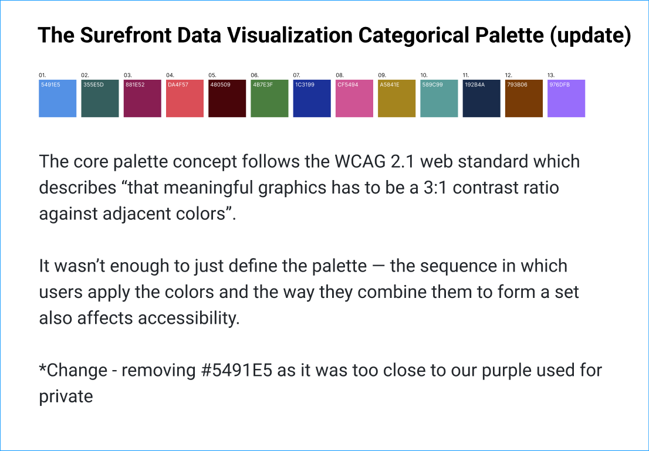The image size is (649, 451).
Task: Select the navy 192B4A swatch
Action: click(x=481, y=99)
